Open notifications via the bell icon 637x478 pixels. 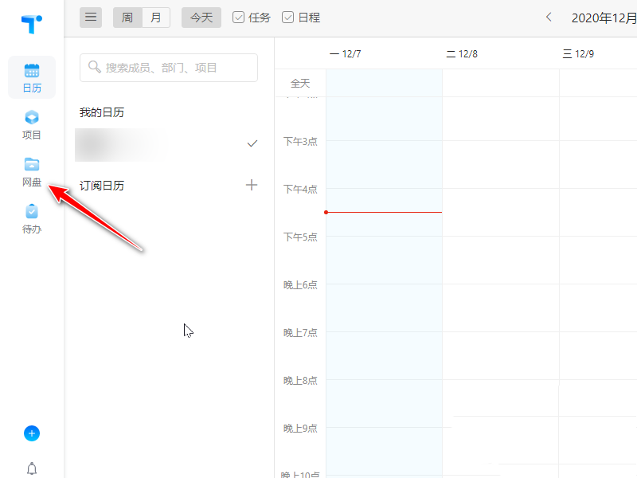(x=31, y=468)
